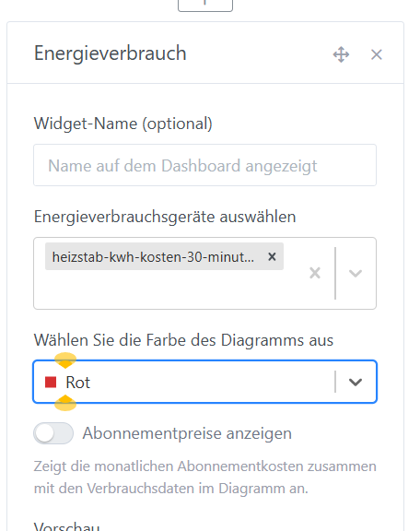Click the upper yellow marker on color selector
The width and height of the screenshot is (420, 531).
point(65,360)
